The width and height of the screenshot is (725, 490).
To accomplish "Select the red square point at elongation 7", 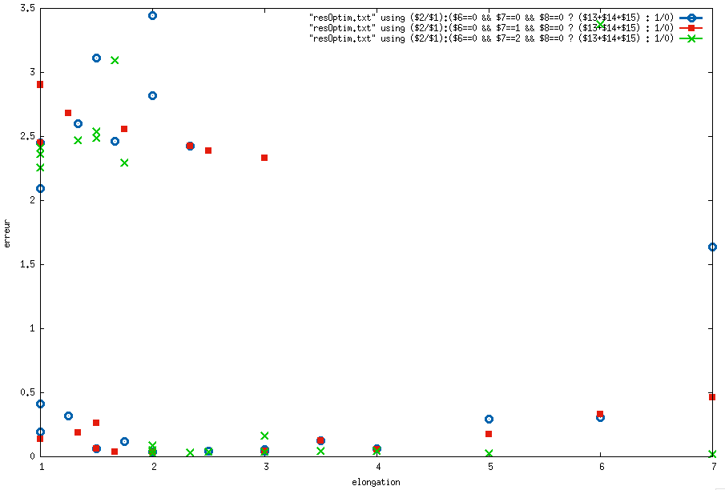I will 712,396.
